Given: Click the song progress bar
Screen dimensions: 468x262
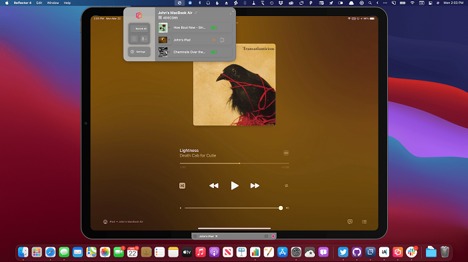Looking at the screenshot, I should coord(234,163).
